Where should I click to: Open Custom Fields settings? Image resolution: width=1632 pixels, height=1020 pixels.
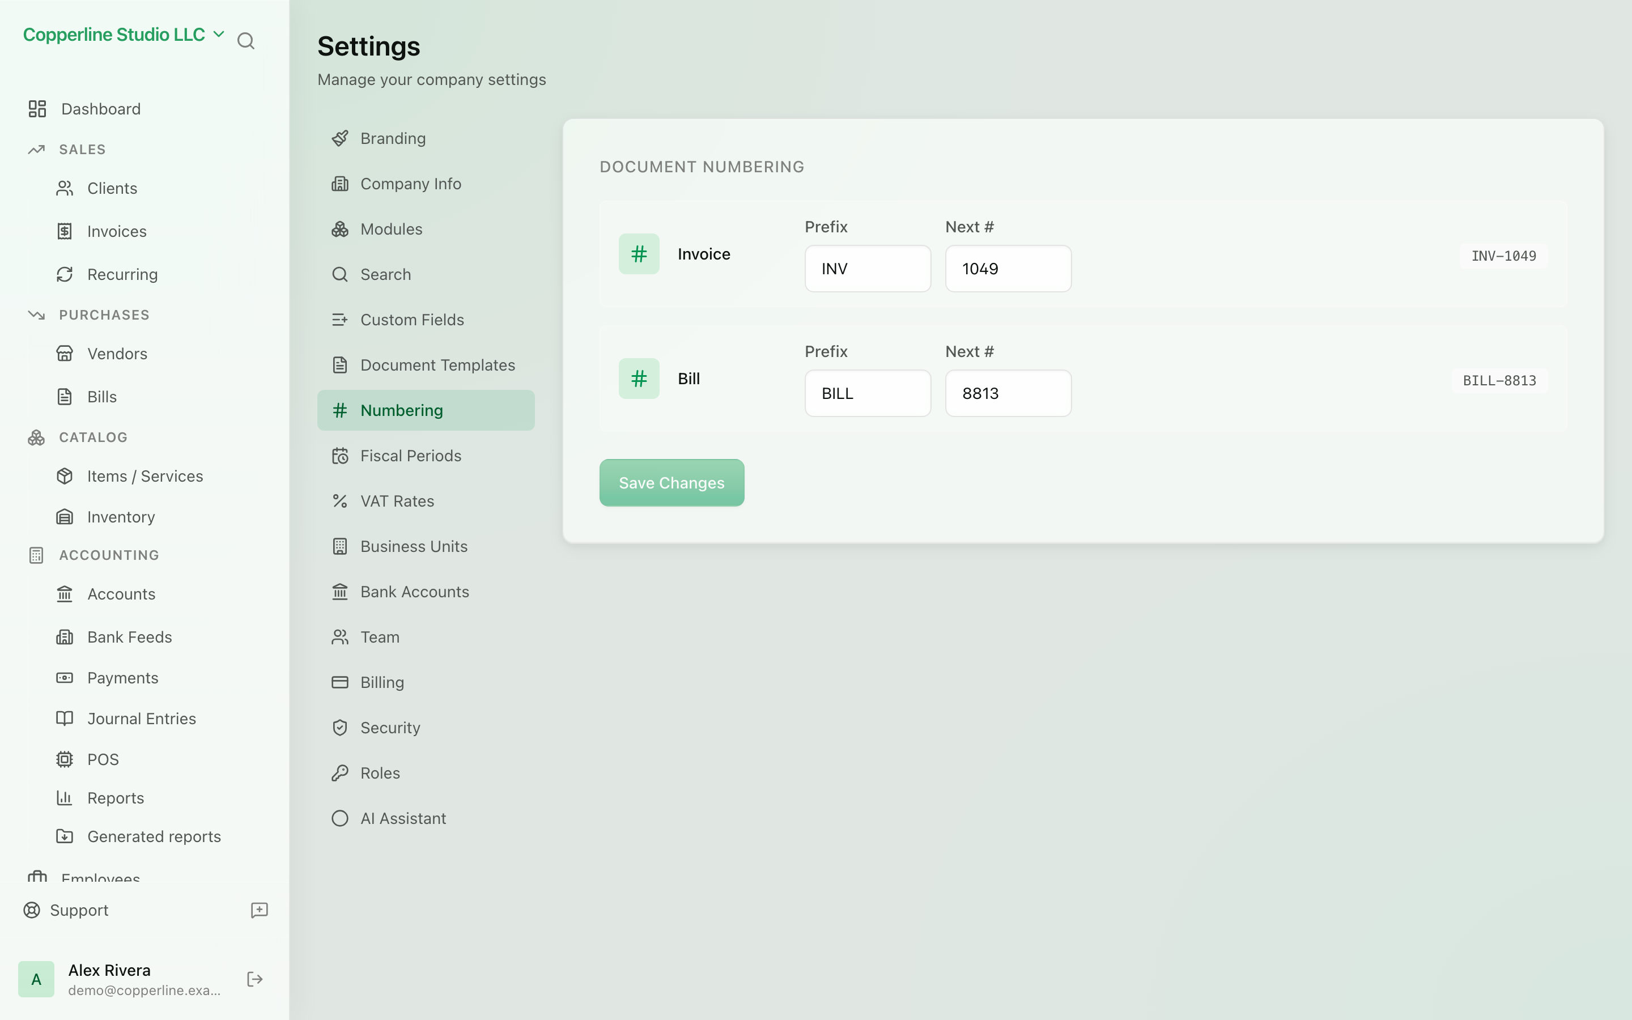point(426,320)
